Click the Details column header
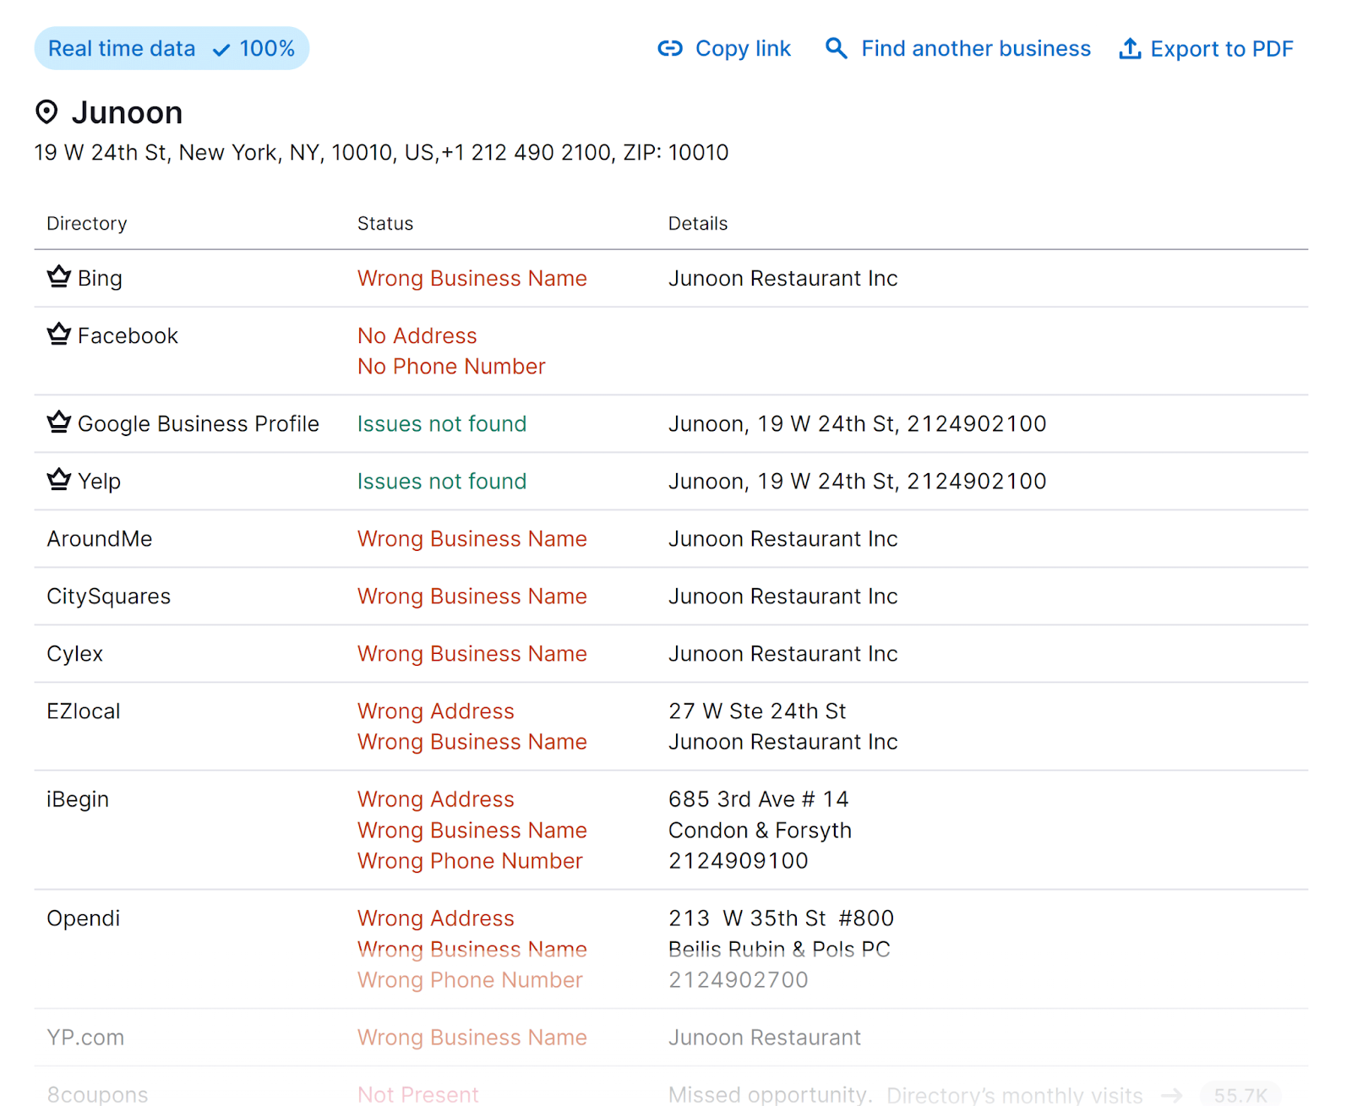This screenshot has width=1352, height=1106. [x=698, y=223]
